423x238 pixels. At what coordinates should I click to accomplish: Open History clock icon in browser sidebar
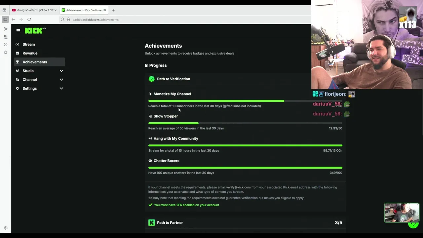(6, 45)
